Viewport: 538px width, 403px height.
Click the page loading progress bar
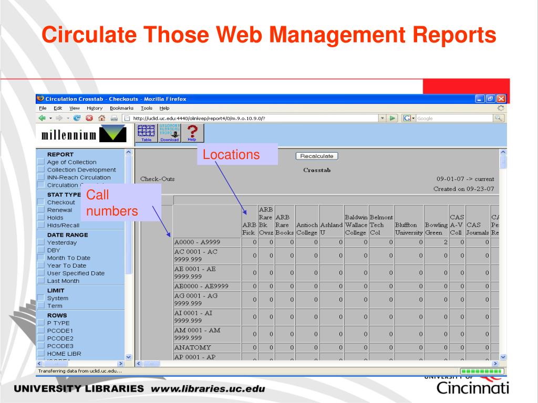[x=482, y=371]
